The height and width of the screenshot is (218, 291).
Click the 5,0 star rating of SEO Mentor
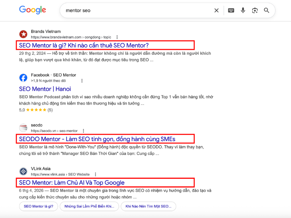tap(36, 110)
